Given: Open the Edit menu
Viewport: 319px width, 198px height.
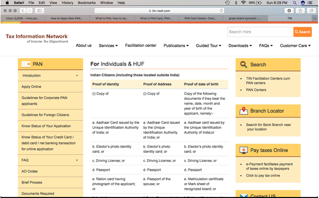Looking at the screenshot, I should (x=42, y=2).
